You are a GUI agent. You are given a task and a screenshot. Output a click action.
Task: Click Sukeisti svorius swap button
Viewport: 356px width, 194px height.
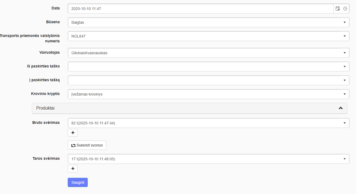(x=87, y=145)
